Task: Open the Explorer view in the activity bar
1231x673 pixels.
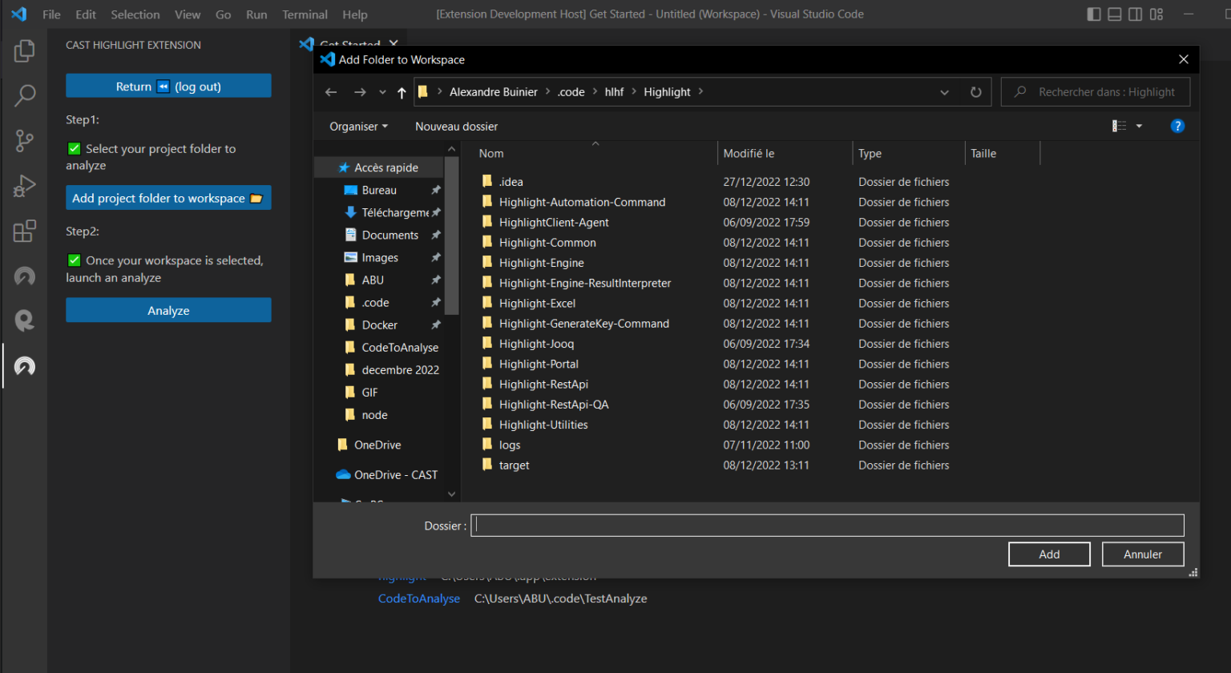Action: click(x=24, y=50)
